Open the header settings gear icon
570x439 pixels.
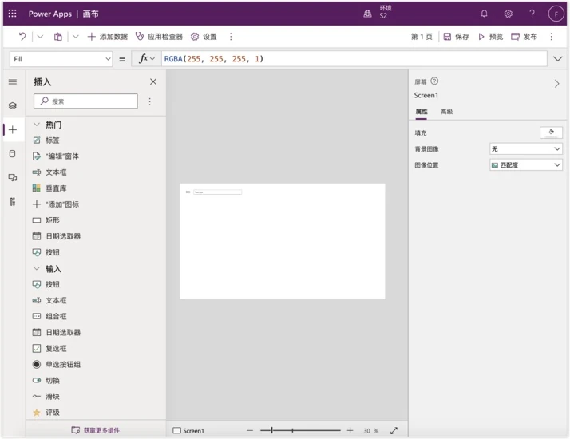click(509, 14)
